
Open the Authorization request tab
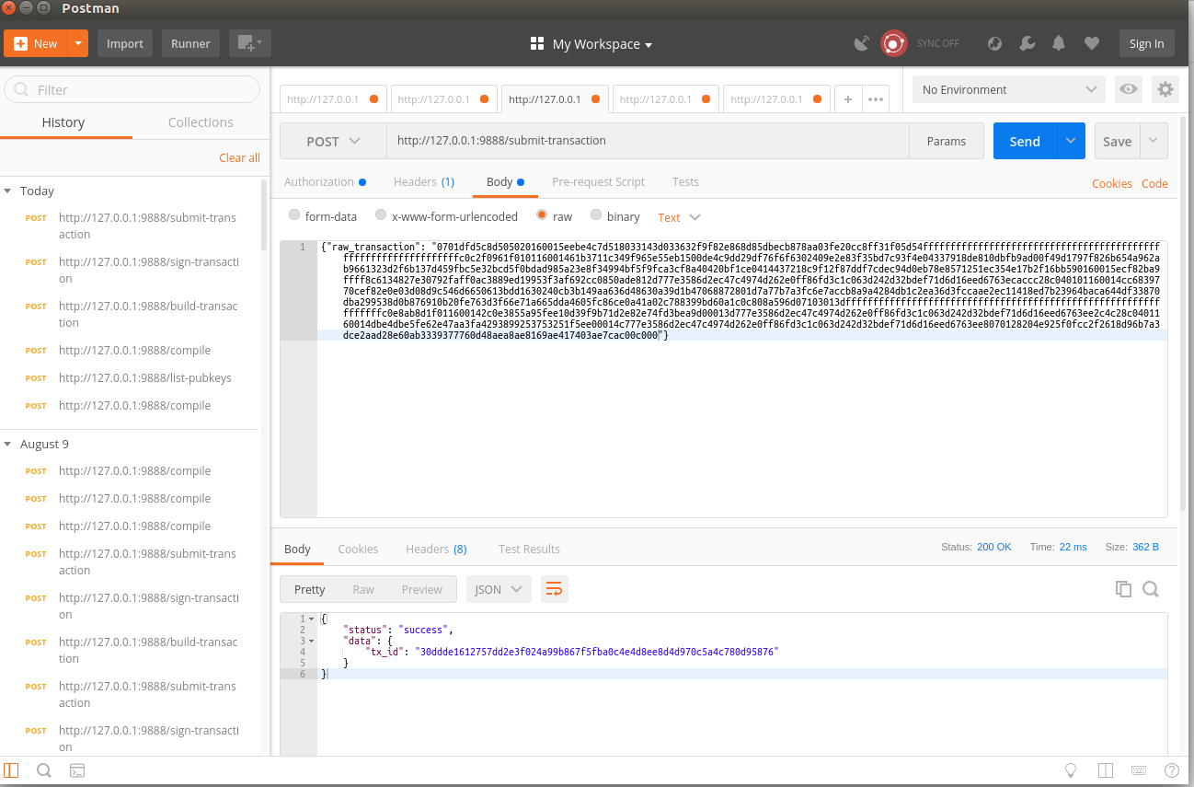point(325,181)
